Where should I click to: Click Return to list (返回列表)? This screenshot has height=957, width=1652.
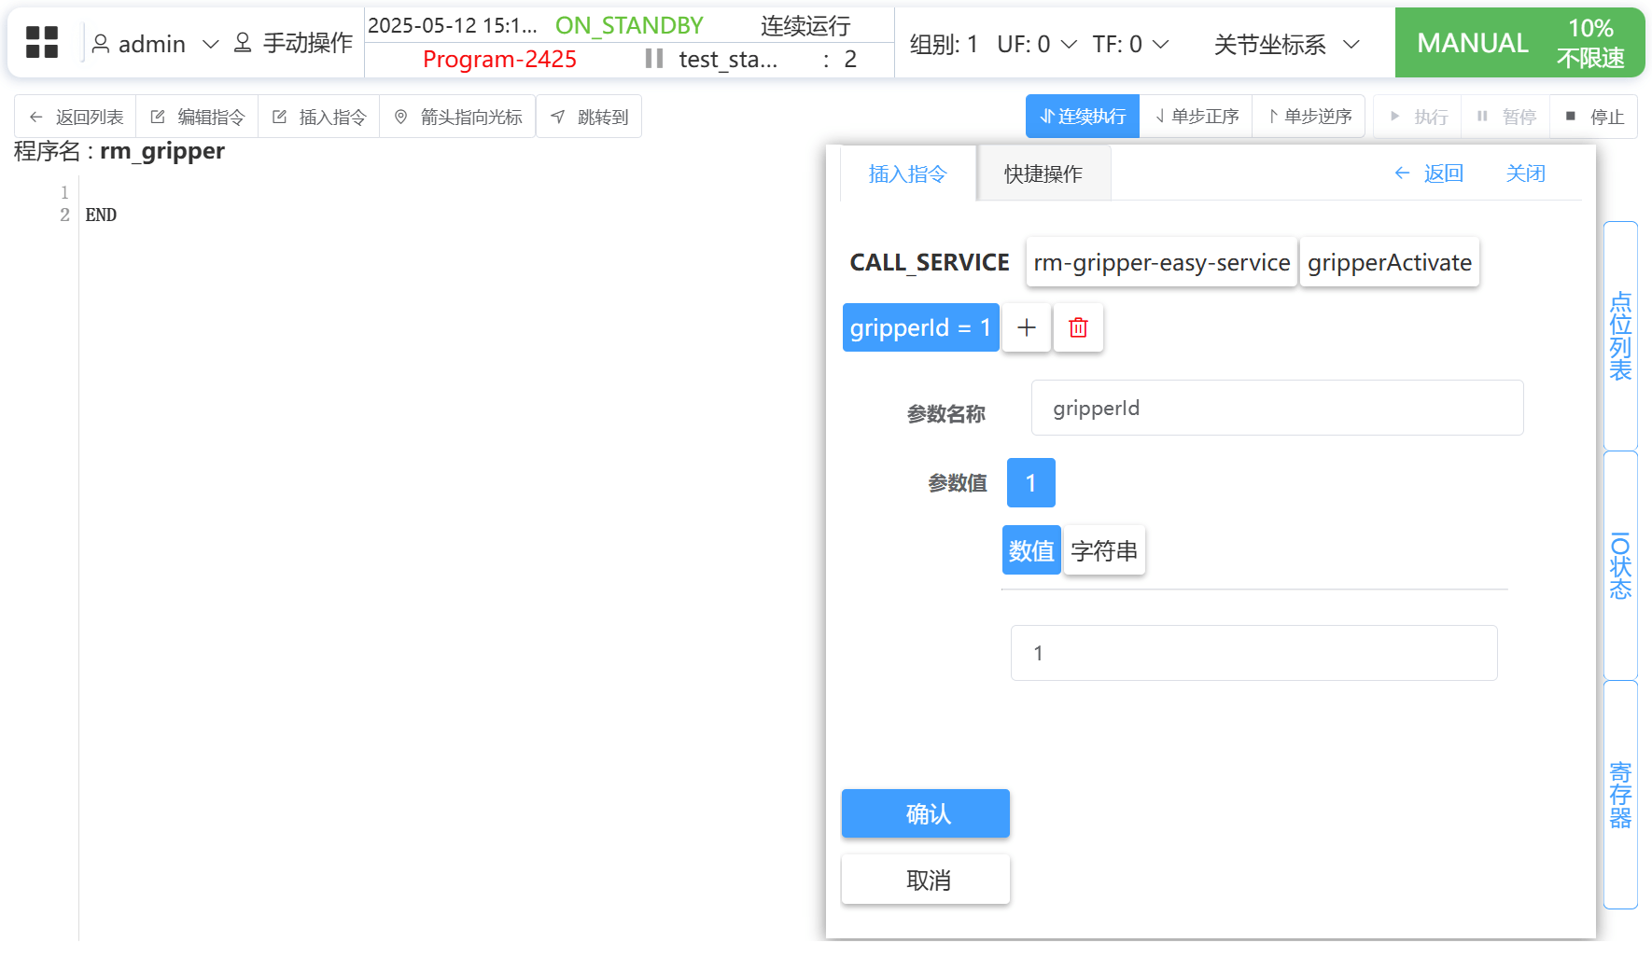coord(76,117)
